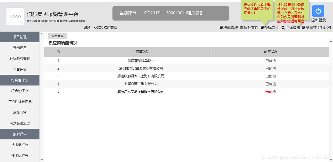Open 技术标打分 sidebar item
Screen dimensions: 333x162
[20, 145]
